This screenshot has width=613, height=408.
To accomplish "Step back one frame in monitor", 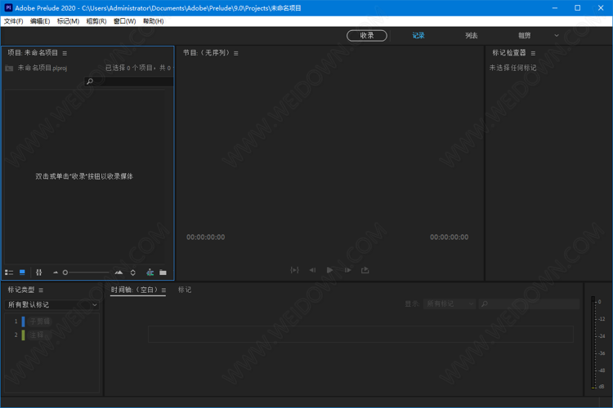I will point(312,270).
